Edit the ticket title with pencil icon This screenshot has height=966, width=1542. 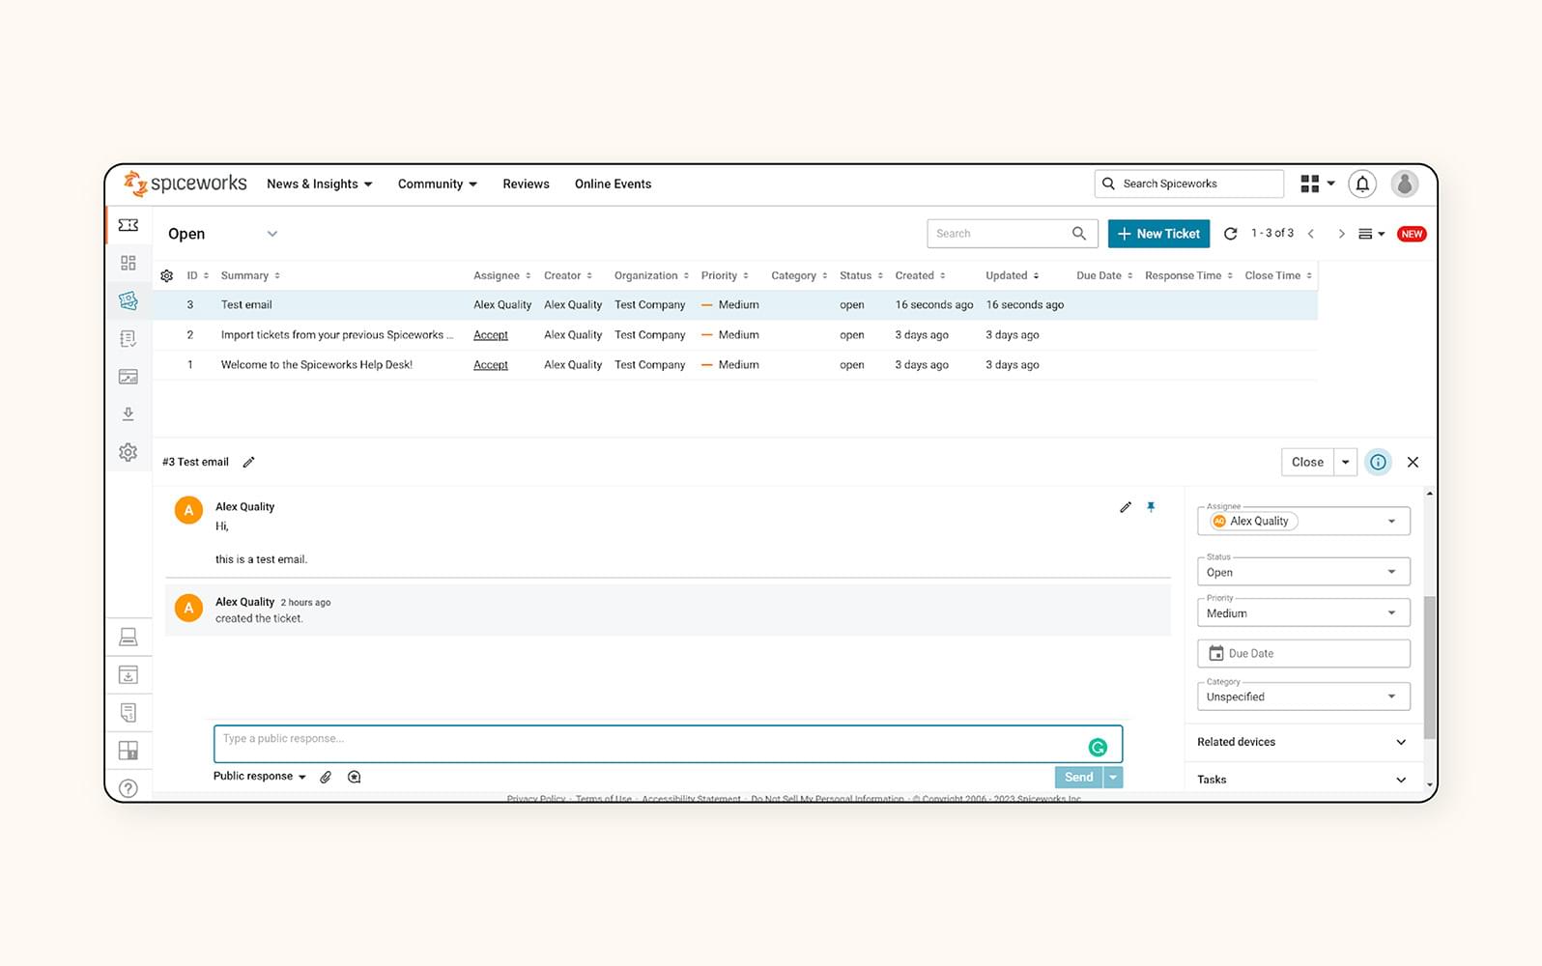pyautogui.click(x=248, y=462)
